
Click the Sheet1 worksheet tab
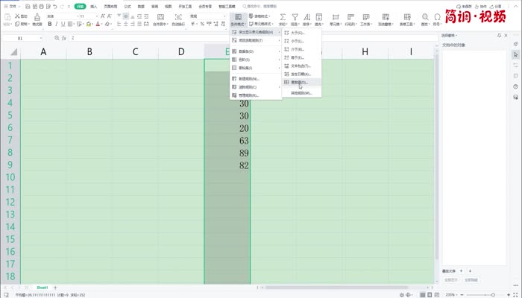(43, 287)
